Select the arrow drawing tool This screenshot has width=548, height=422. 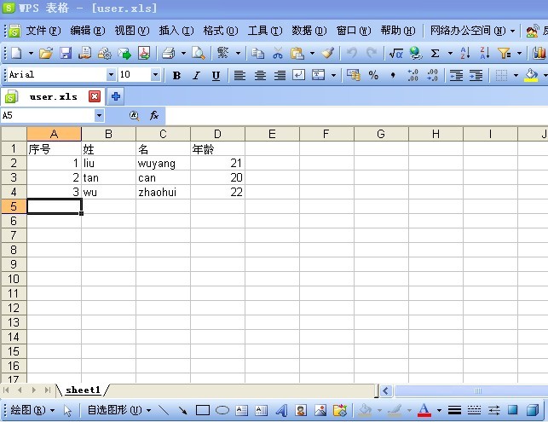(182, 410)
